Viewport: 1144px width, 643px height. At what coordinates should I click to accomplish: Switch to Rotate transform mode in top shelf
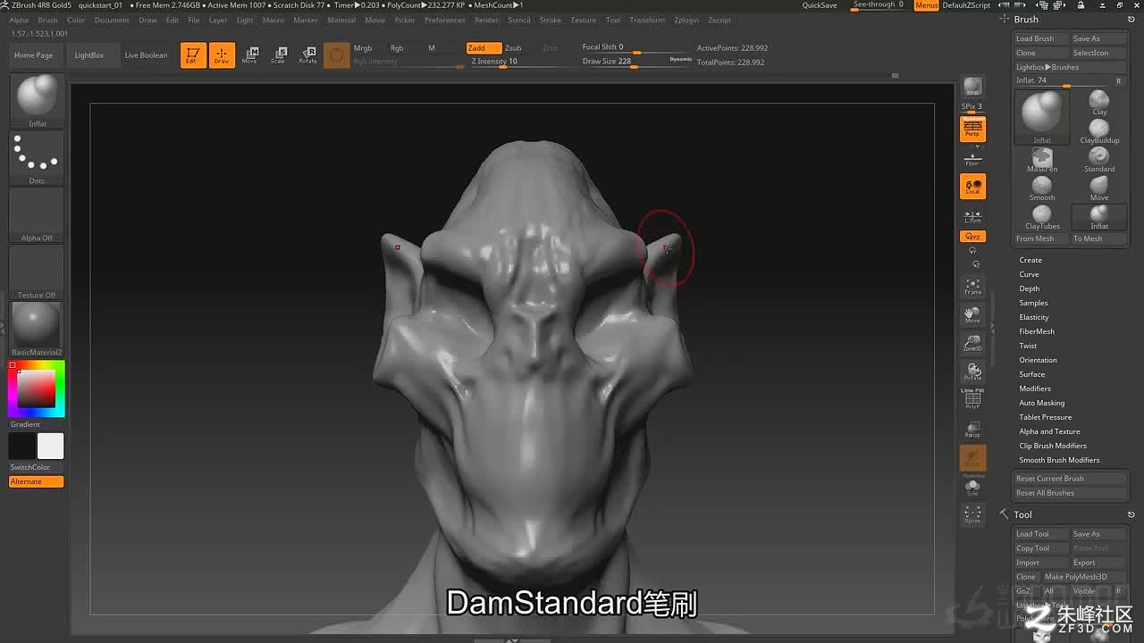click(x=307, y=55)
